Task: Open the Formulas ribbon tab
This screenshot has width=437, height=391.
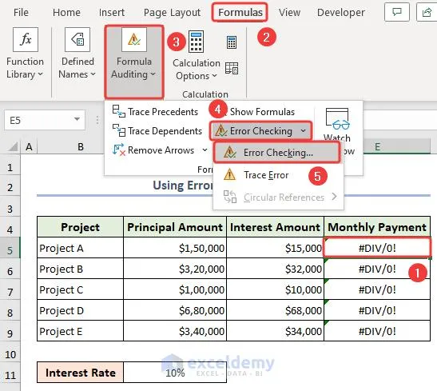Action: (x=240, y=12)
